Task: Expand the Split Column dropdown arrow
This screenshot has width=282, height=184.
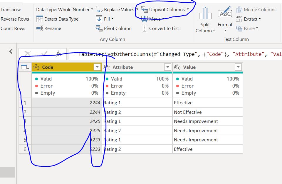Action: (214, 31)
